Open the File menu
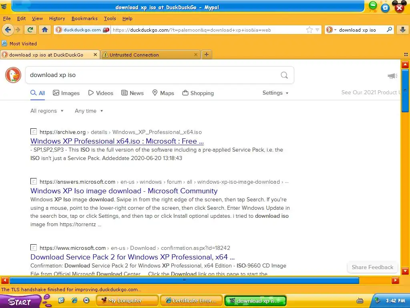The height and width of the screenshot is (308, 410). [x=7, y=18]
